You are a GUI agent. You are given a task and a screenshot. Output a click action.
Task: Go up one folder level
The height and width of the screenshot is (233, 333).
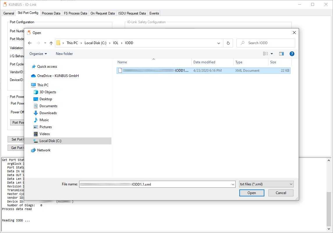51,43
